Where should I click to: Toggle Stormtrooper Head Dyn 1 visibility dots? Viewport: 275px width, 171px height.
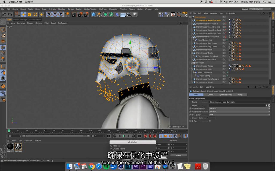(x=226, y=24)
